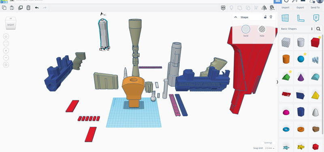Pick the red Text shape
The width and height of the screenshot is (324, 152).
[x=286, y=94]
